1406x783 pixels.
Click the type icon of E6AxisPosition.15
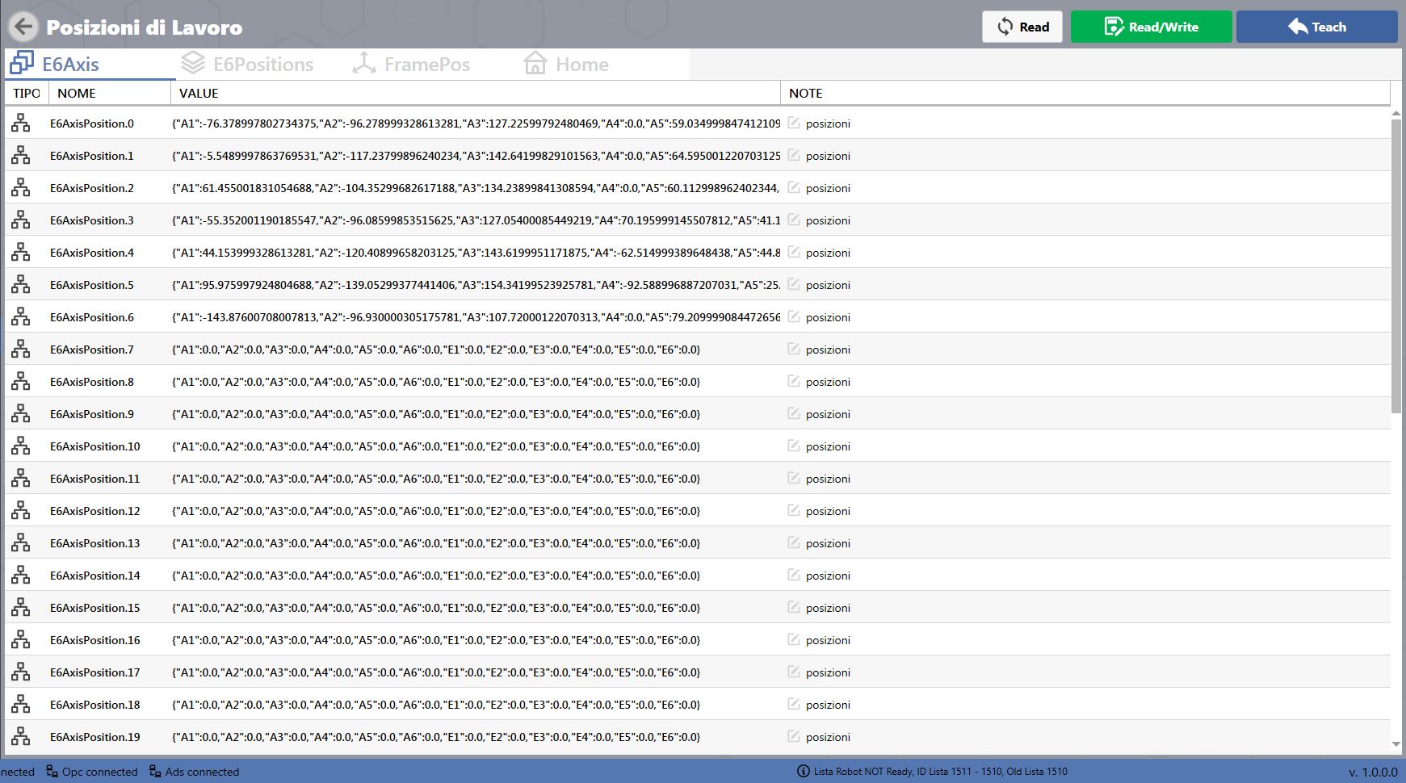click(21, 607)
